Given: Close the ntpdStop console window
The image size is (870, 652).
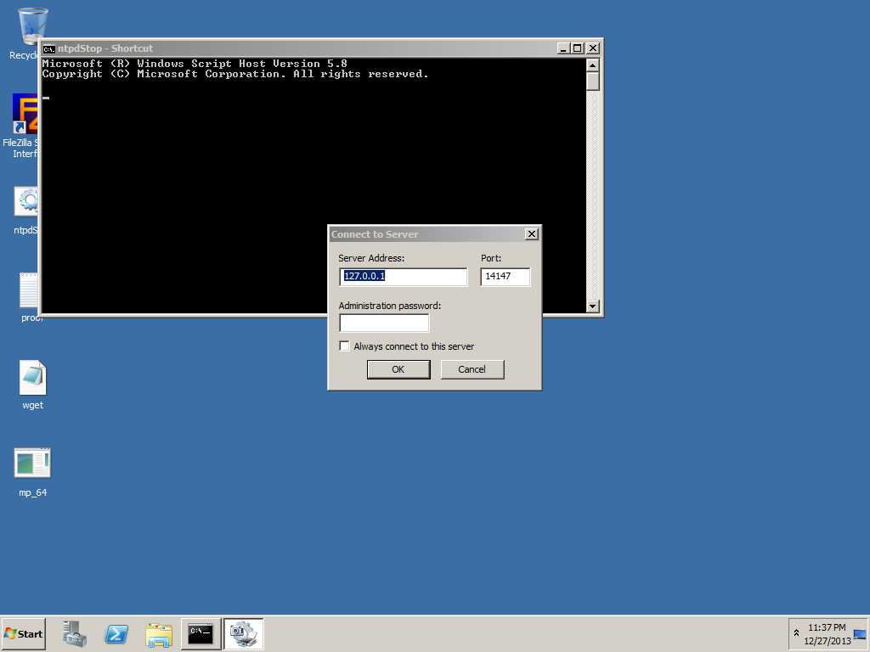Looking at the screenshot, I should click(x=592, y=48).
